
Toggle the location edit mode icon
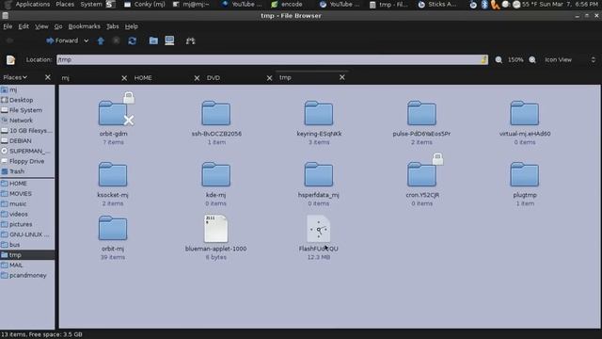[10, 60]
